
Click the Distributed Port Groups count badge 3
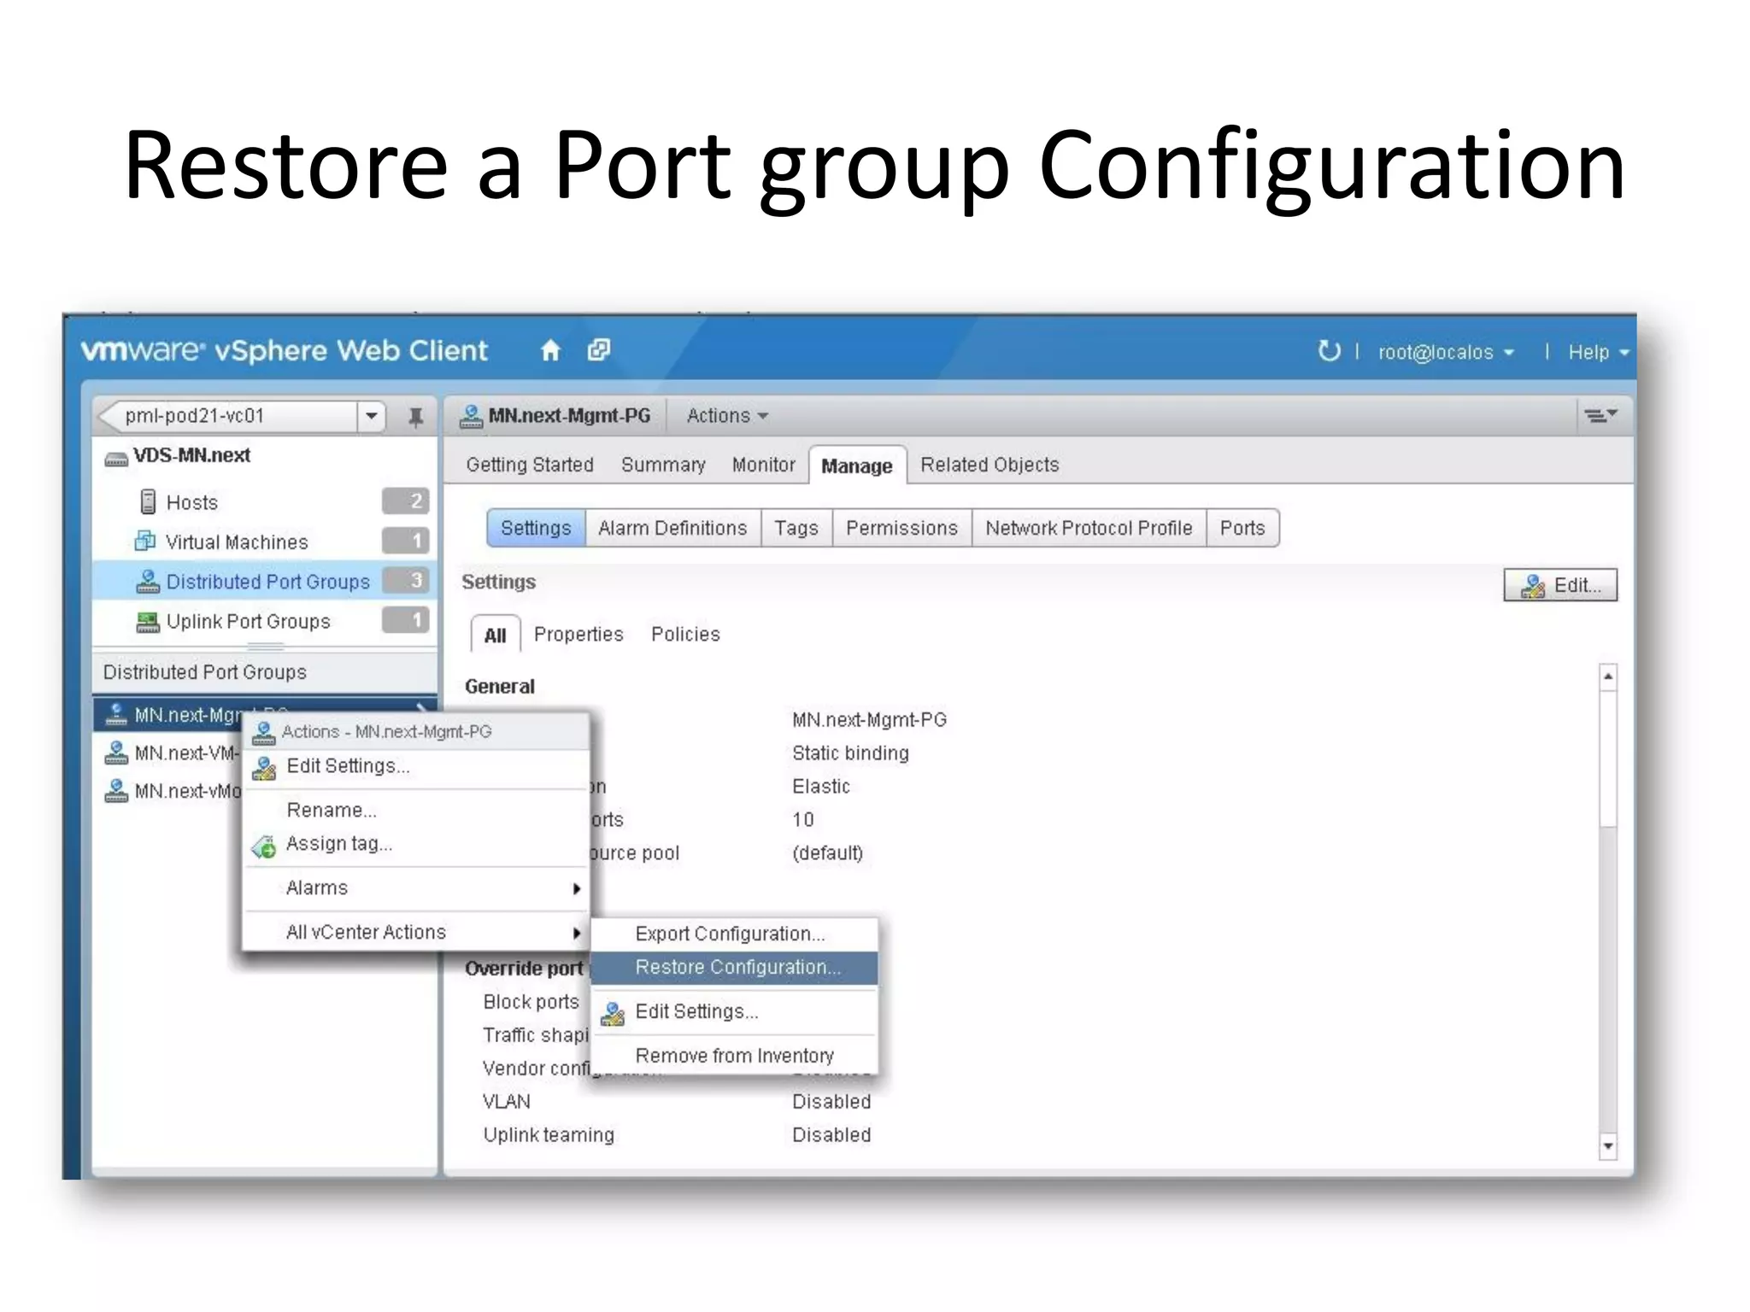click(x=406, y=580)
